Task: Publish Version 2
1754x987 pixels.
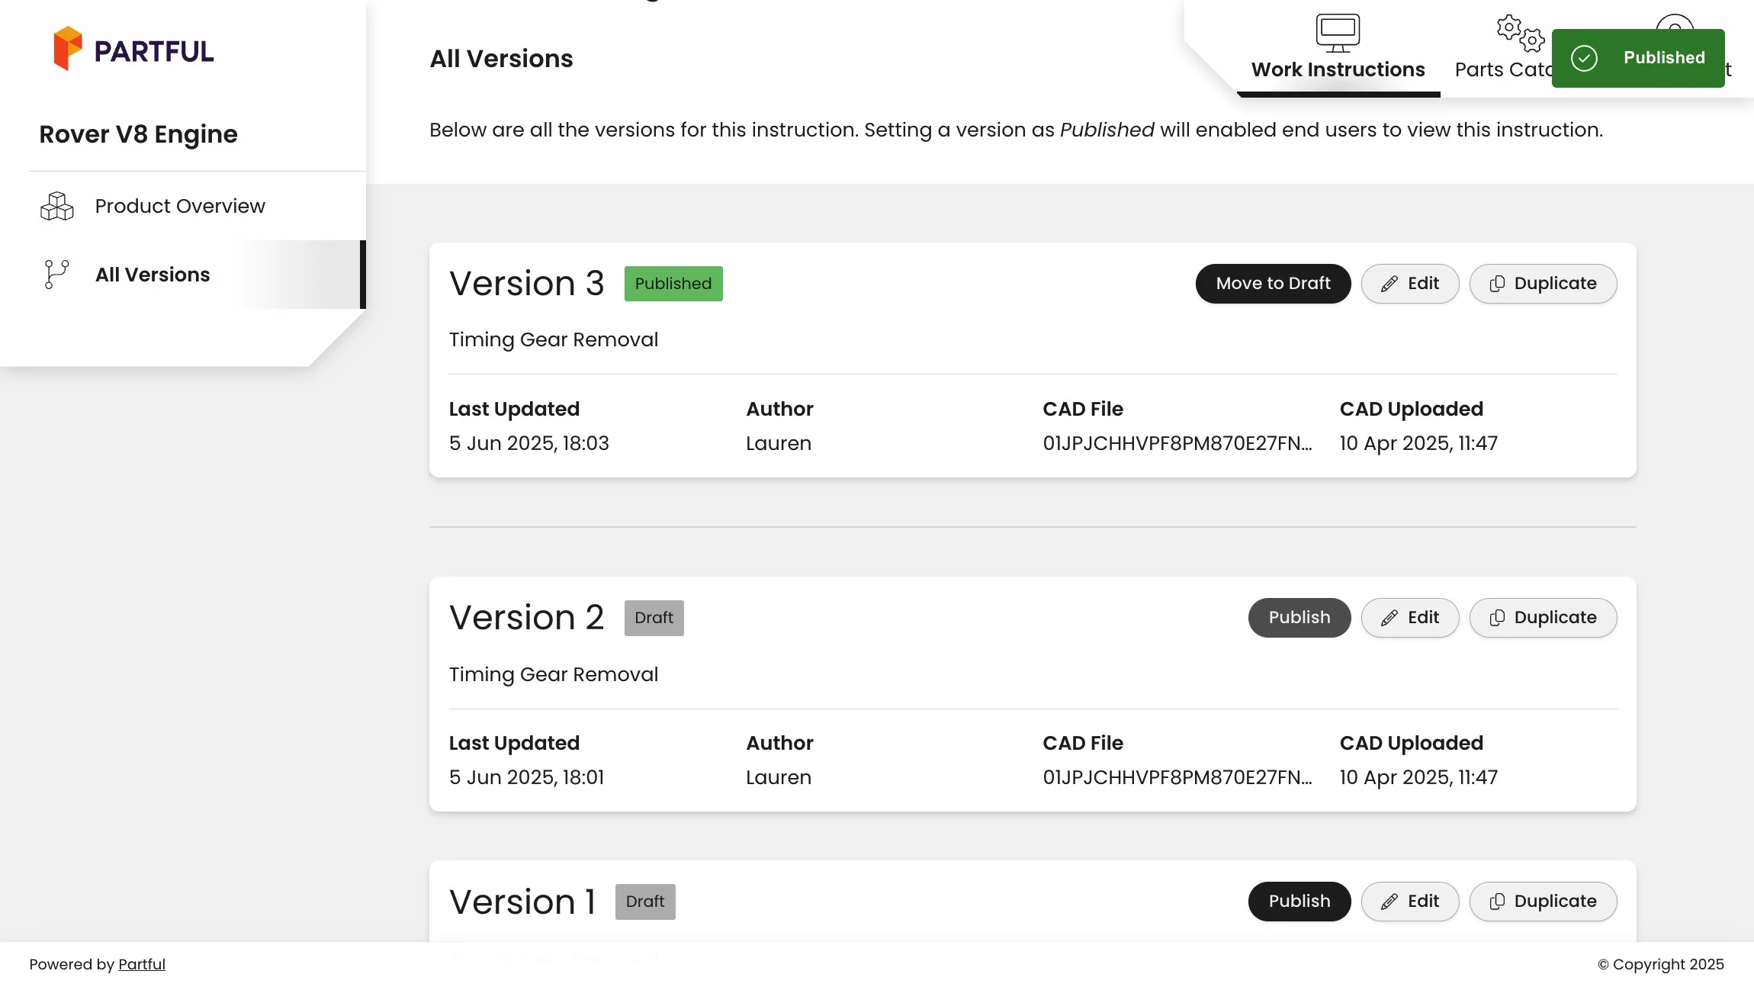Action: [1299, 618]
